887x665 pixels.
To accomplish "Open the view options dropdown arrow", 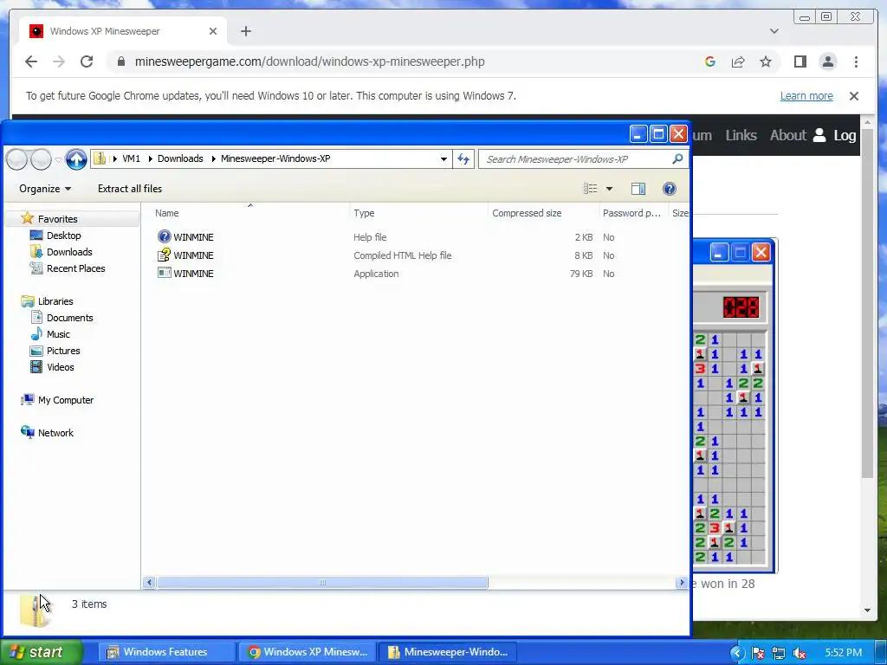I will pos(609,189).
